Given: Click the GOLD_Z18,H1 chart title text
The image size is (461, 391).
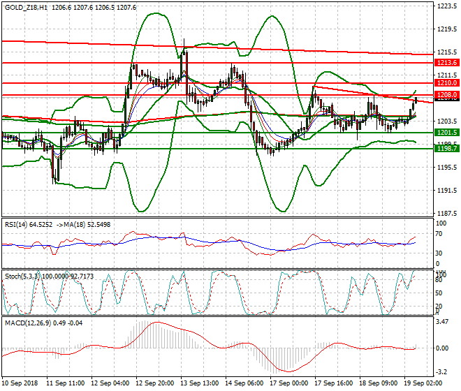Looking at the screenshot, I should (x=26, y=8).
